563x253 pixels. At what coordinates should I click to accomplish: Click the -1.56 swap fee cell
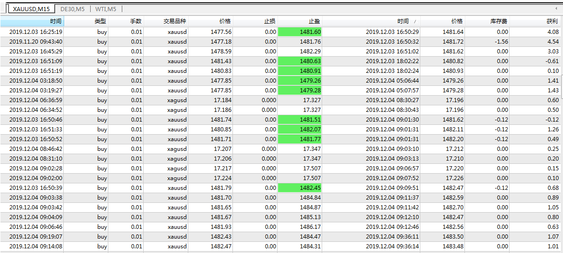(500, 42)
